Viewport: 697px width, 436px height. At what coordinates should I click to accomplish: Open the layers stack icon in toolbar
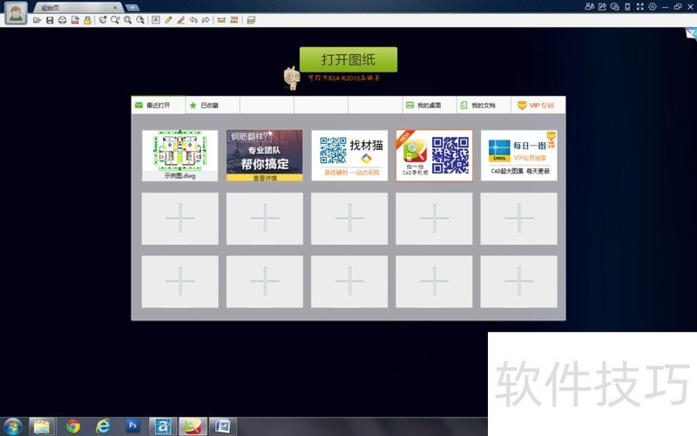tap(251, 20)
